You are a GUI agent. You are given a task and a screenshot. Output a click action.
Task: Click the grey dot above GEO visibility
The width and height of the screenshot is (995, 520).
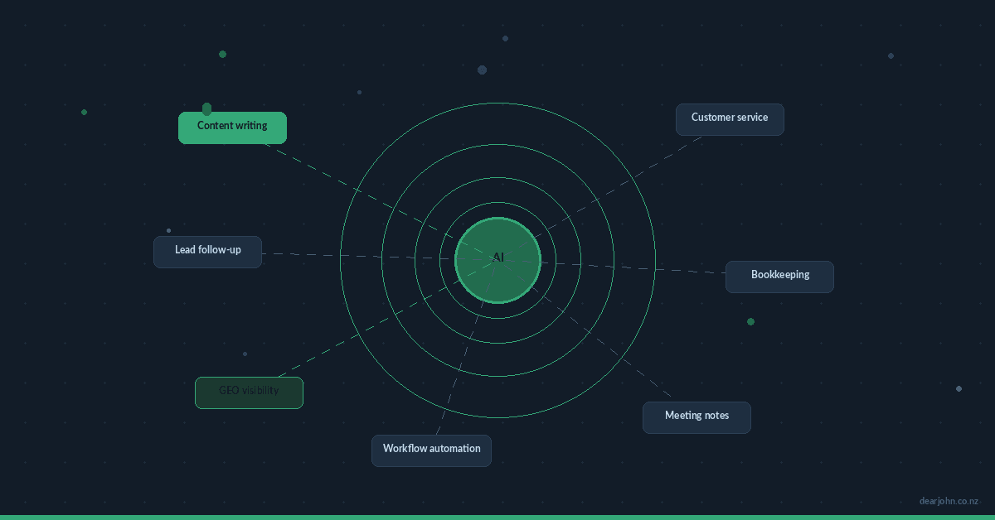(245, 354)
